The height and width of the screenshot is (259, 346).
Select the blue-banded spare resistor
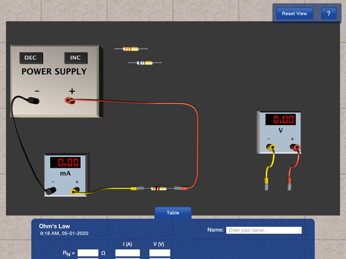click(145, 63)
